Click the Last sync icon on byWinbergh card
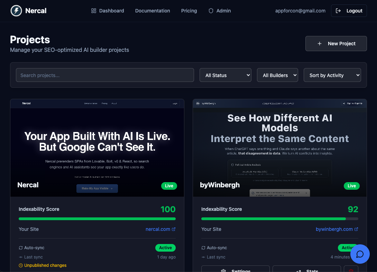This screenshot has width=377, height=272. (x=203, y=257)
